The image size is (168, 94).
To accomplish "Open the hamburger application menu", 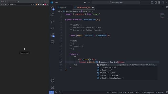I will (x=57, y=2).
